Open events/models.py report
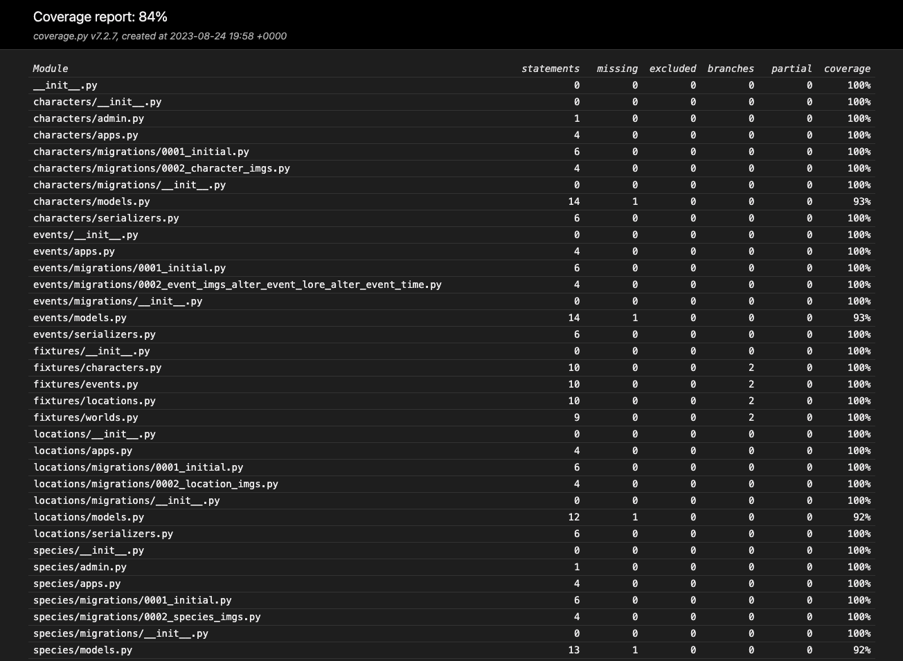 point(80,318)
